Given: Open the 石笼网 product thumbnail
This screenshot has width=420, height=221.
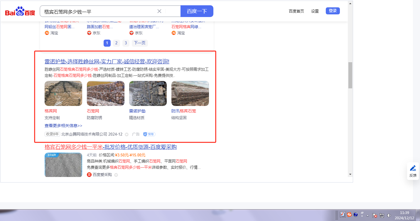Looking at the screenshot, I should click(x=106, y=93).
